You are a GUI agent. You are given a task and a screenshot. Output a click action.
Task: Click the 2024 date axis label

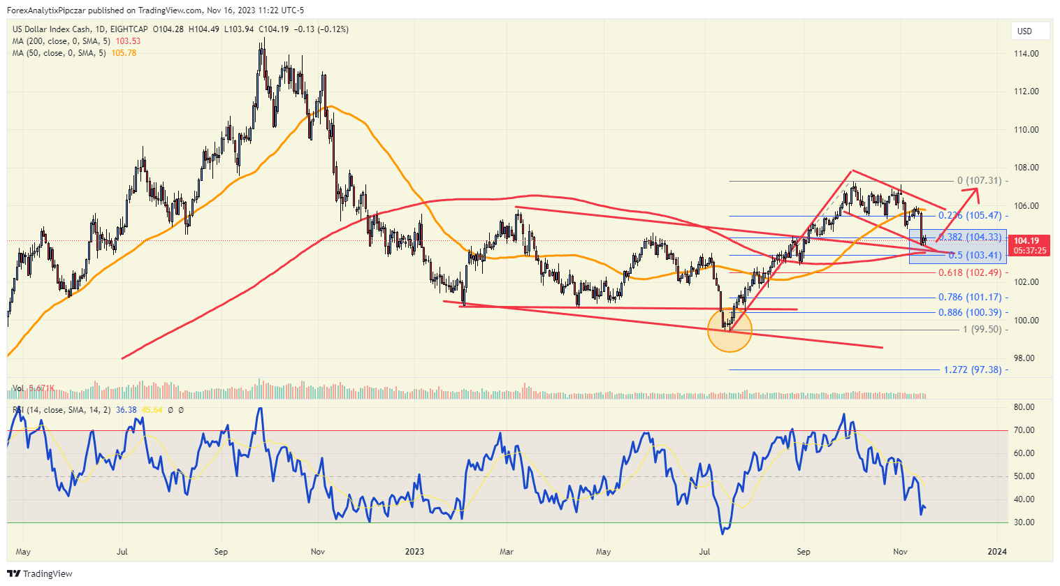[997, 552]
